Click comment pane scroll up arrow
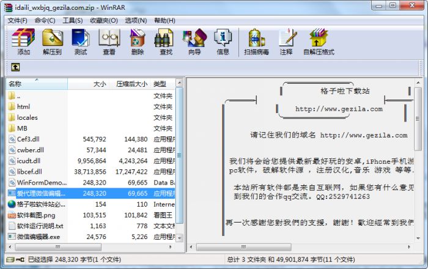The height and width of the screenshot is (269, 428). [x=418, y=83]
